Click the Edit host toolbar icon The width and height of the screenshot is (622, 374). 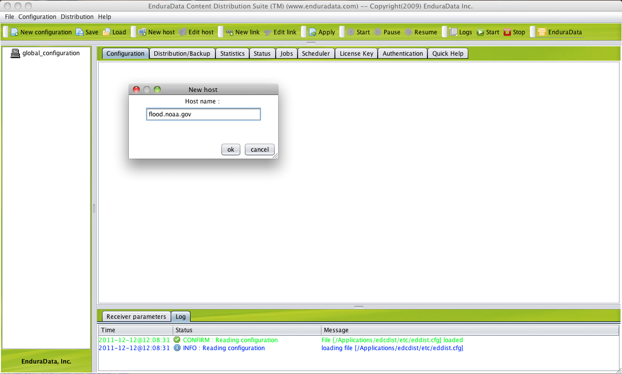183,32
